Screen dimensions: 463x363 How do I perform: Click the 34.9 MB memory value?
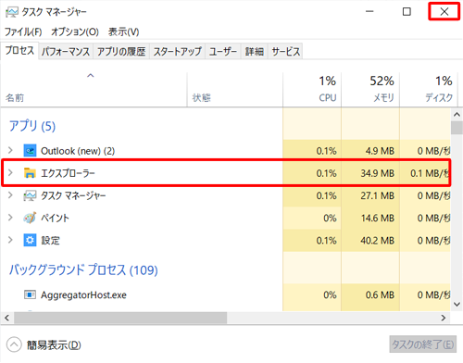click(x=378, y=173)
